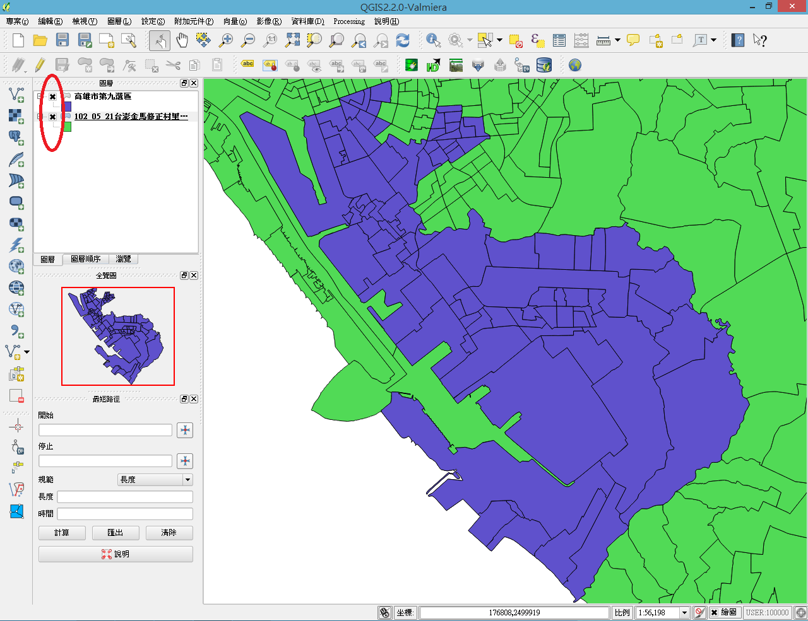Switch to the 圖層順序 tab
The height and width of the screenshot is (621, 808).
click(x=85, y=259)
